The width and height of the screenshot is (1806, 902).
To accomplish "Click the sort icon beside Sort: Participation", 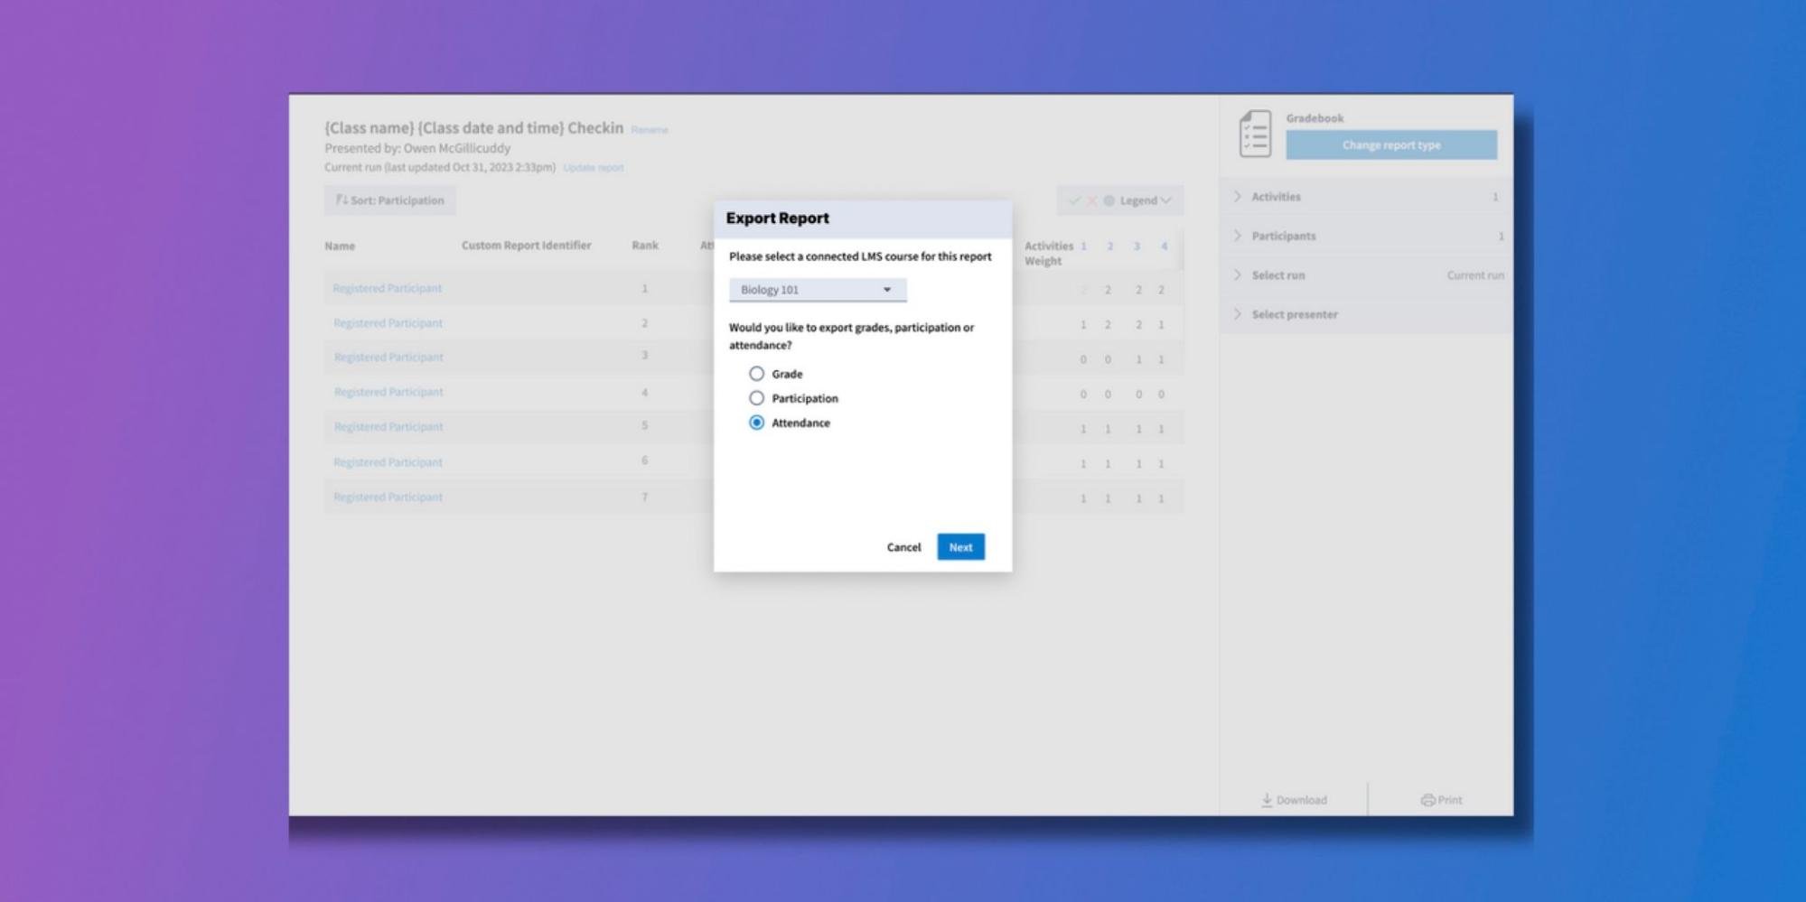I will point(342,200).
